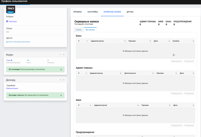Screen dimensions: 201x137
Task: Close the Форум panel
Action: pyautogui.click(x=64, y=55)
